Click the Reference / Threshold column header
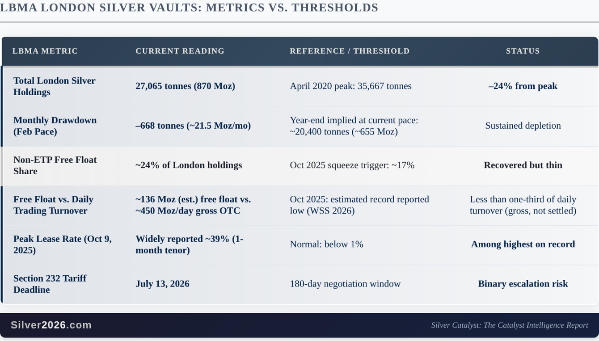This screenshot has width=599, height=341. pyautogui.click(x=350, y=51)
